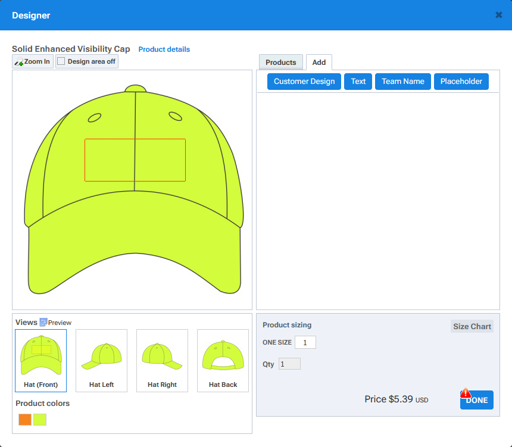This screenshot has width=512, height=447.
Task: Switch to the Hat Left view
Action: click(101, 360)
